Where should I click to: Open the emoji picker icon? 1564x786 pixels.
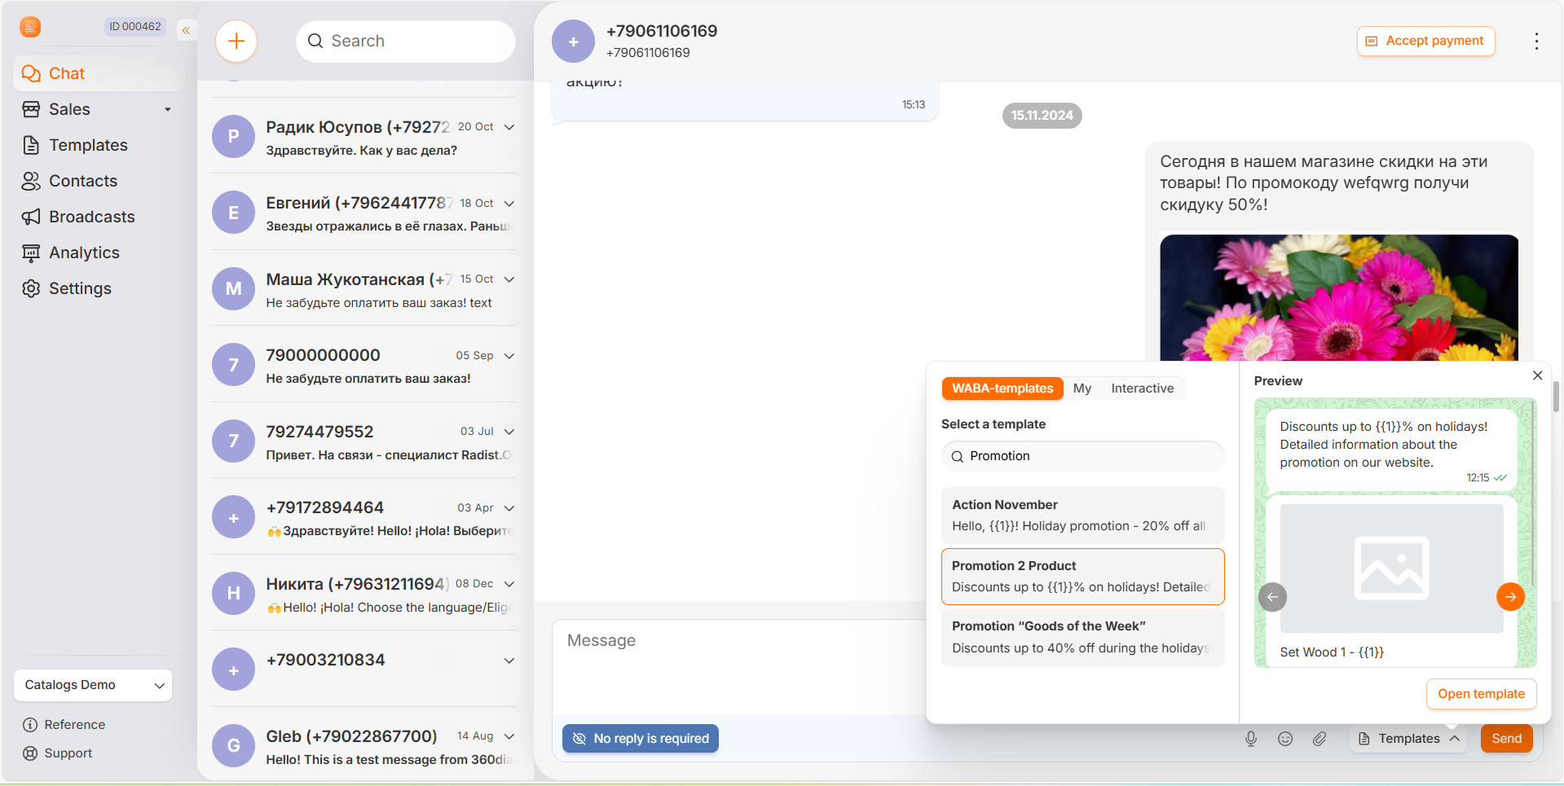pos(1285,739)
